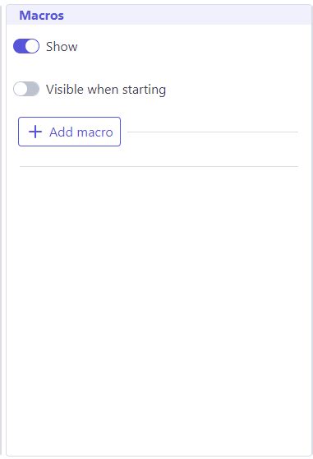Viewport: 313px width, 459px height.
Task: Disable macros display via Show switch
Action: 26,46
